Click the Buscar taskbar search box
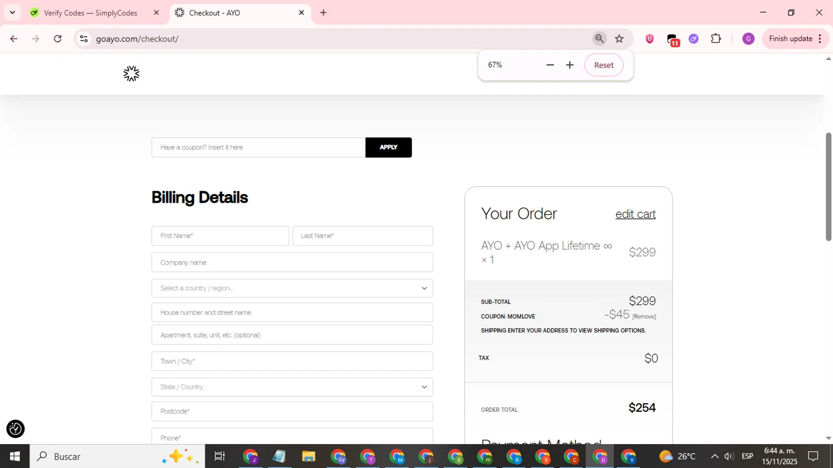This screenshot has height=468, width=833. 117,456
